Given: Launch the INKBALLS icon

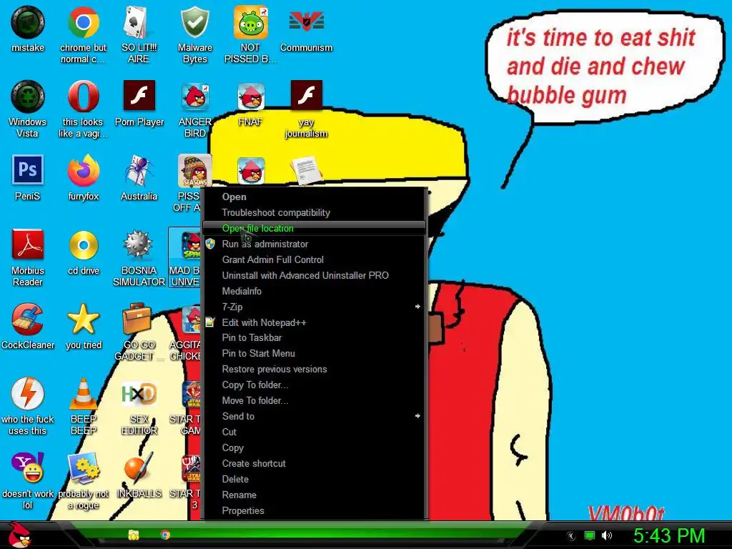Looking at the screenshot, I should tap(139, 475).
